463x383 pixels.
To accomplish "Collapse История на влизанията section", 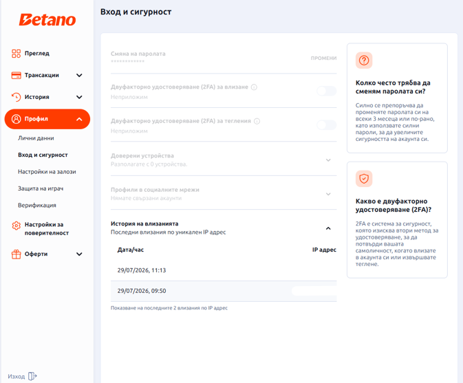I will tap(328, 228).
